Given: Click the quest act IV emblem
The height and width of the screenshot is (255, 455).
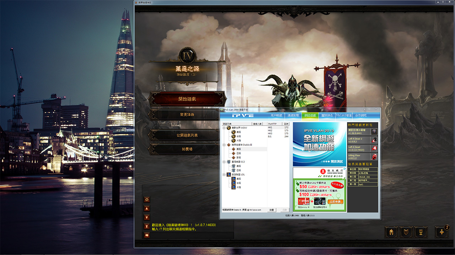Looking at the screenshot, I should tap(187, 56).
